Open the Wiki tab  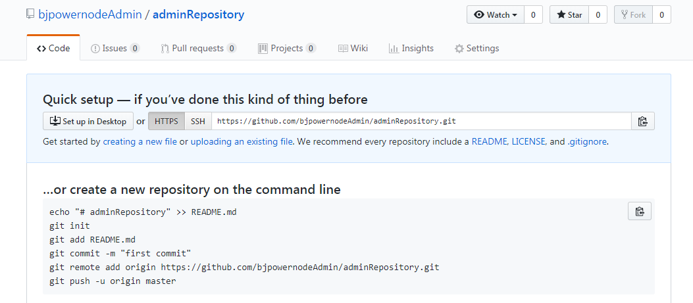353,48
